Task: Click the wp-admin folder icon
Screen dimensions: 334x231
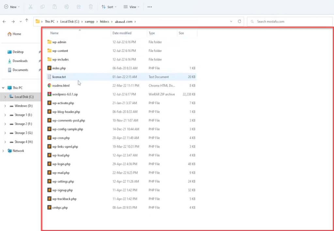Action: (x=50, y=42)
